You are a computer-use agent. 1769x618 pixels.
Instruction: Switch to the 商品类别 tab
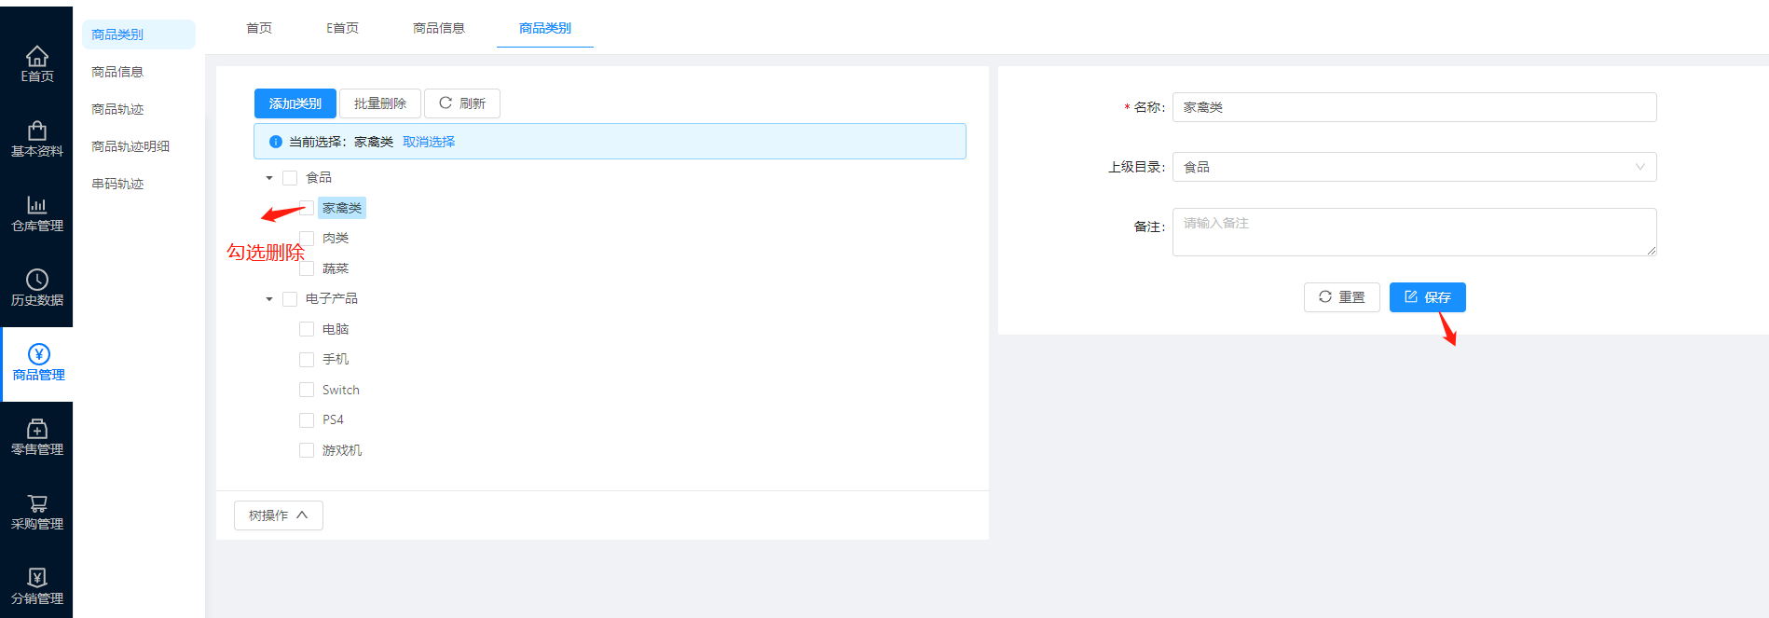[x=544, y=28]
